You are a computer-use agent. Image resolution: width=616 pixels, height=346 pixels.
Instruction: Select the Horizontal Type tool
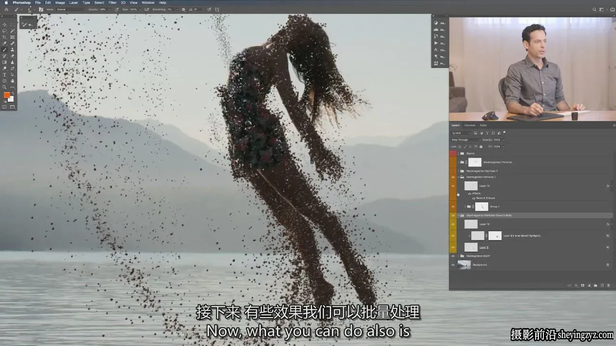pos(5,74)
